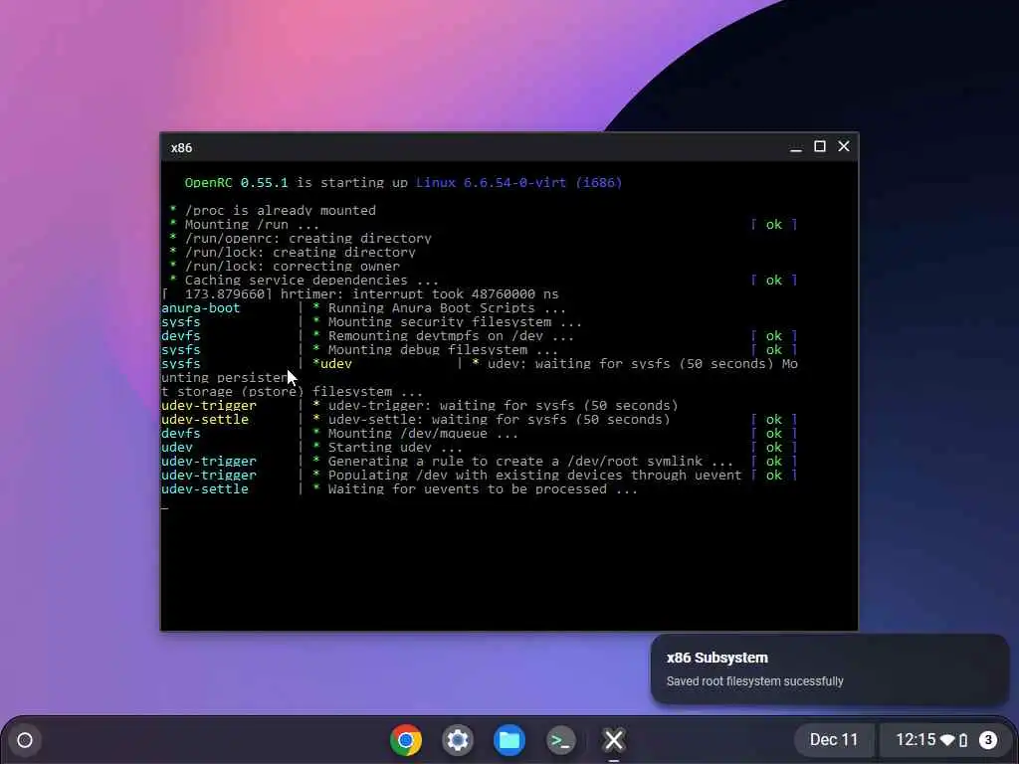Click 'Mounting security filesystem ...' text
This screenshot has width=1019, height=764.
pos(454,322)
